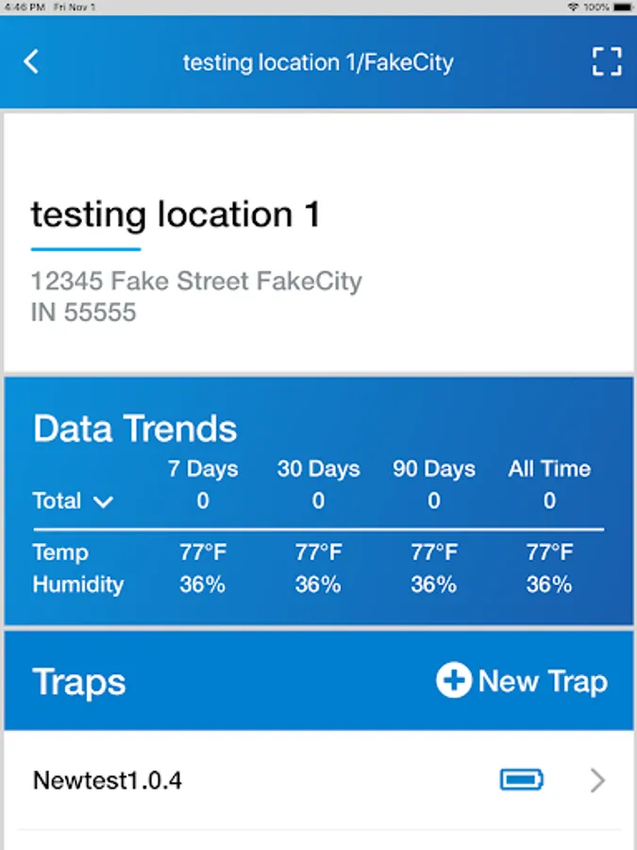
Task: Select the All Time trend column
Action: point(549,469)
